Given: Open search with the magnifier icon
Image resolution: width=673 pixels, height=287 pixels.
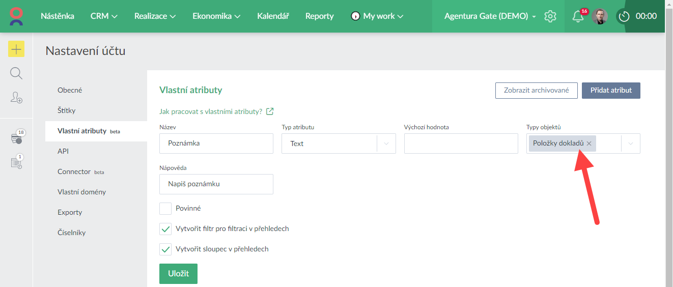Looking at the screenshot, I should point(16,74).
